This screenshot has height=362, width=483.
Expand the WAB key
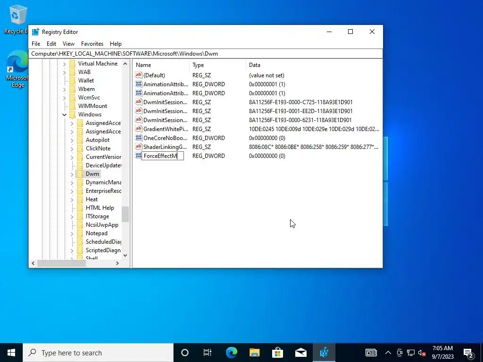64,72
